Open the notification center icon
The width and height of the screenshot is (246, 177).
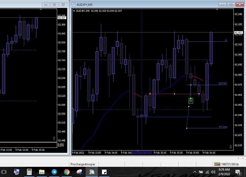click(x=238, y=172)
